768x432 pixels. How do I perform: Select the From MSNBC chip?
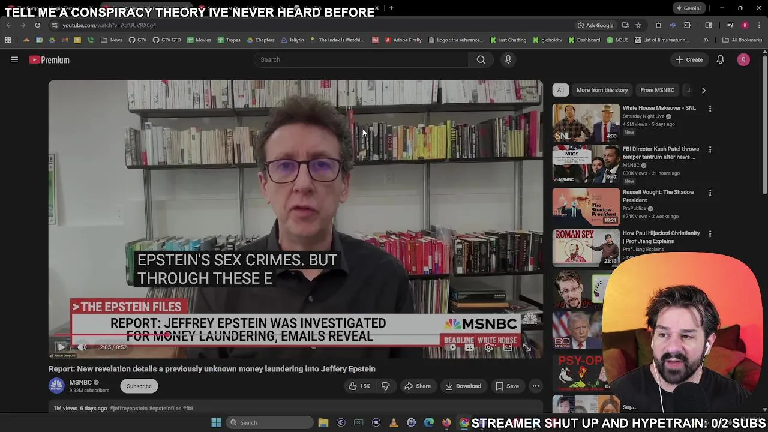point(657,90)
